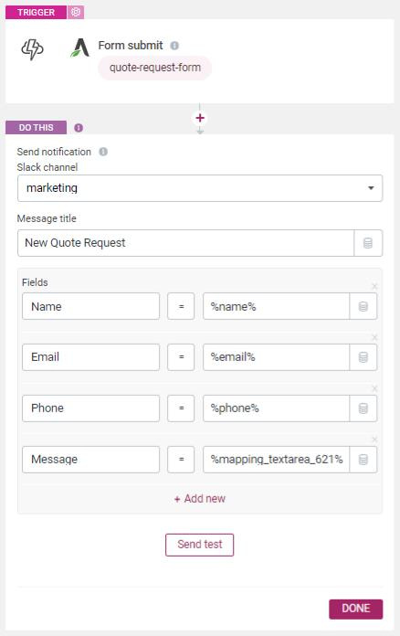
Task: Open data picker for %email% value
Action: pos(363,357)
